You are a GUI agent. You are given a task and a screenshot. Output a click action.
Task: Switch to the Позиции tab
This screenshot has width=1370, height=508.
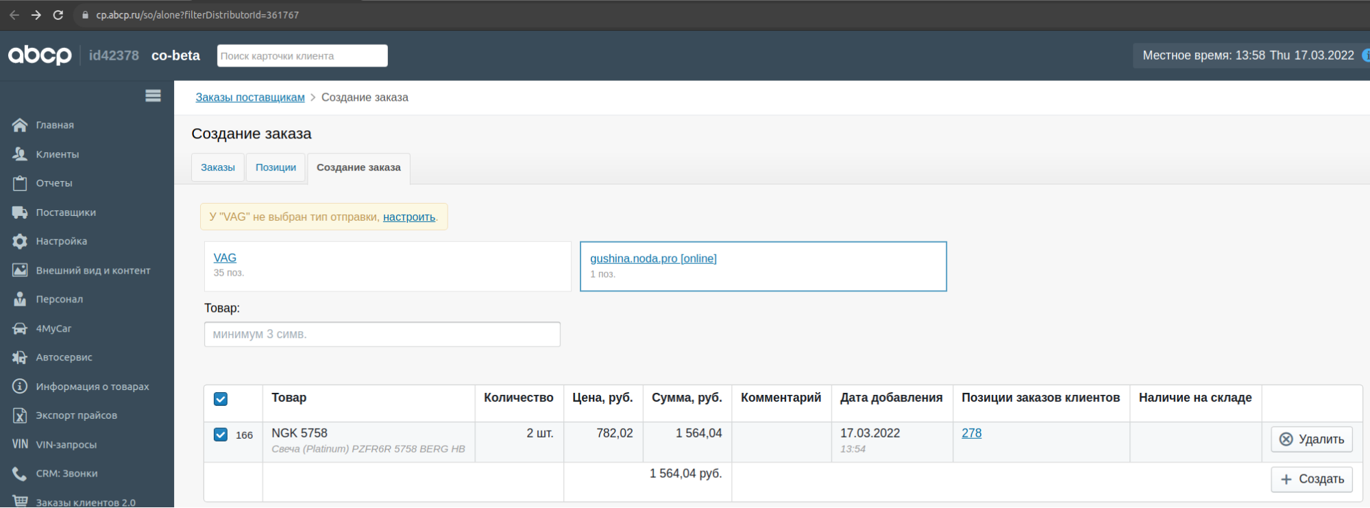276,168
